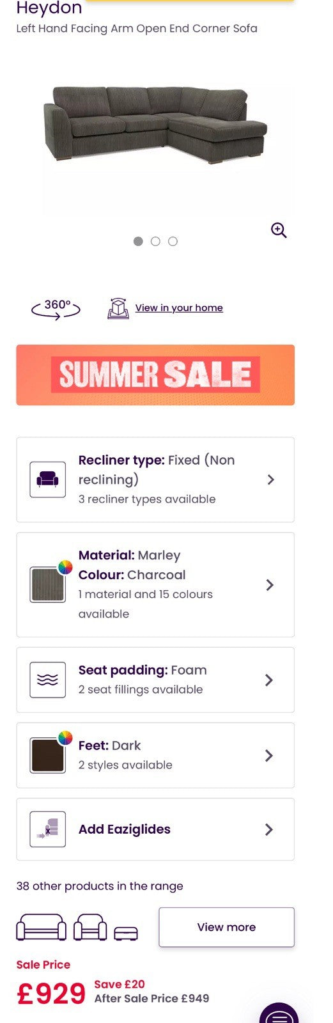This screenshot has width=333, height=1023.
Task: Select the third image carousel dot
Action: pos(173,241)
